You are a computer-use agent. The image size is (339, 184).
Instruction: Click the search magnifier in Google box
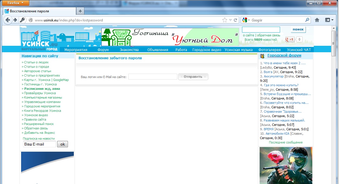(307, 20)
